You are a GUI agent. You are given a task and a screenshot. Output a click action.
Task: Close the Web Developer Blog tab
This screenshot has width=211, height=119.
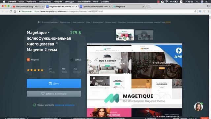click(x=43, y=7)
